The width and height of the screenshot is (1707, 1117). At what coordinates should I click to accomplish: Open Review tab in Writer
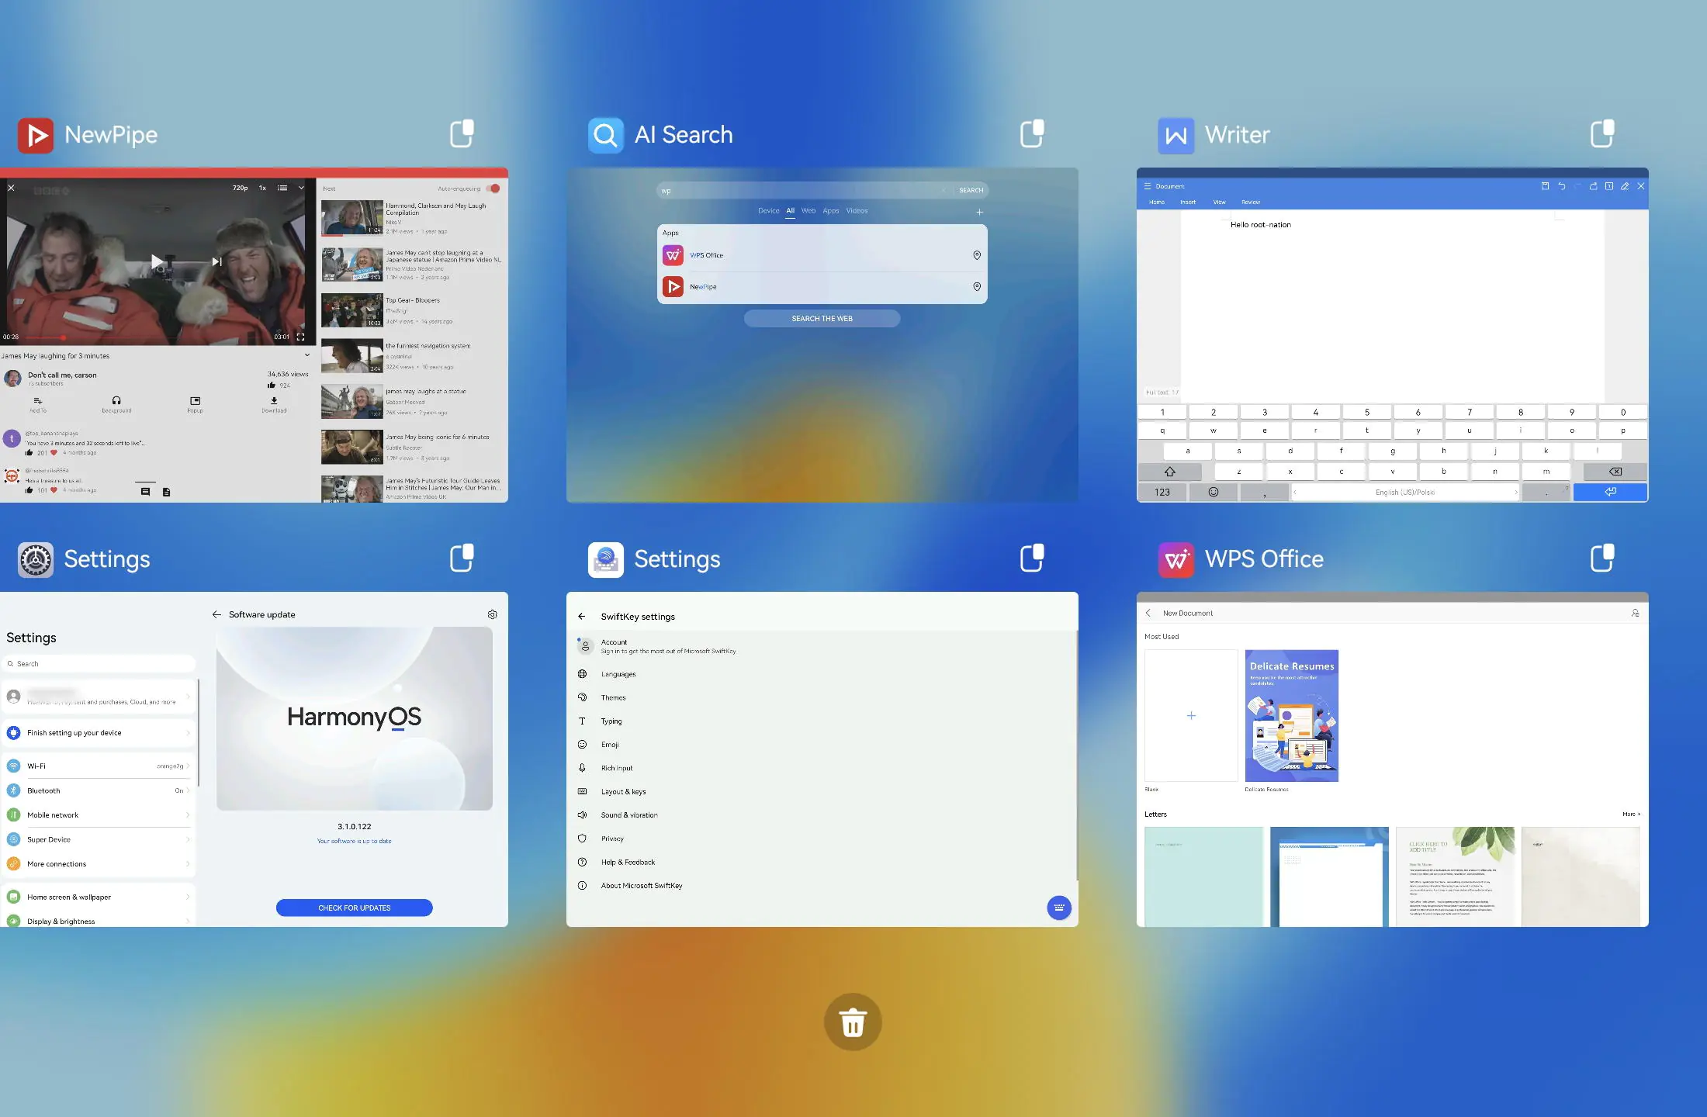1251,202
